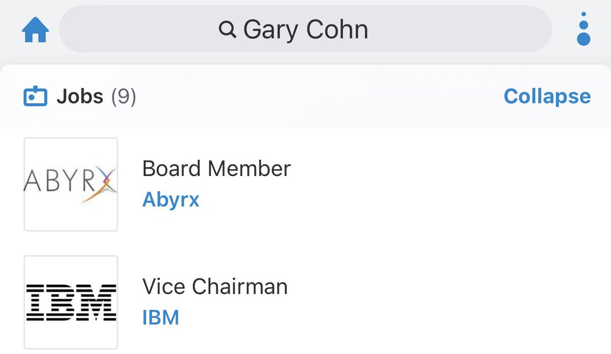This screenshot has height=354, width=611.
Task: Tap blank area of Vice Chairman row
Action: 433,302
